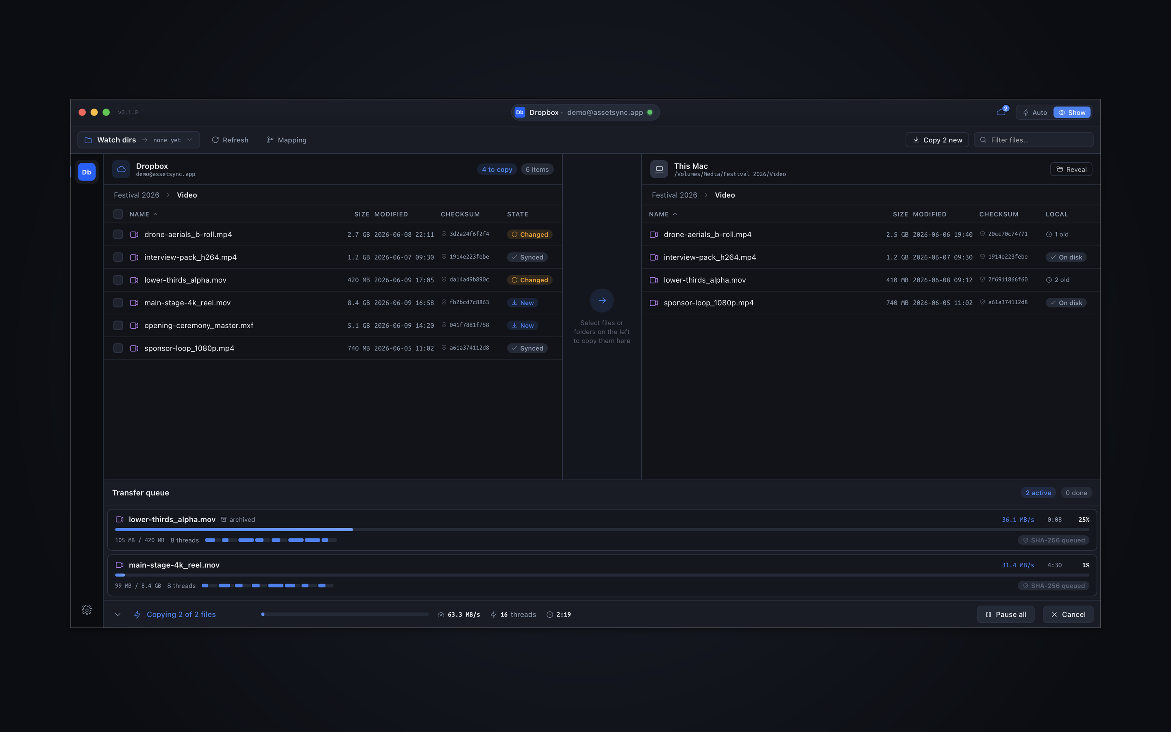
Task: Click the lightning icon beside Copying 2 of 2
Action: coord(137,614)
